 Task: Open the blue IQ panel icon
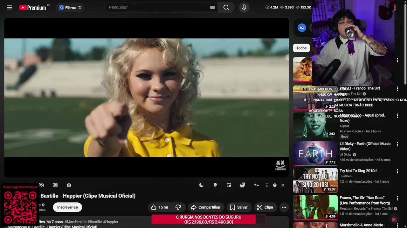click(302, 28)
